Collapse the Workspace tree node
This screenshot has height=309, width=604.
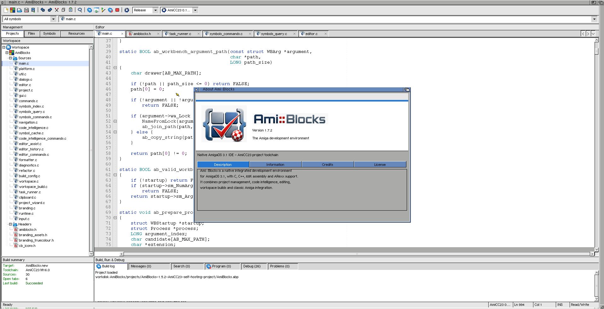click(4, 47)
